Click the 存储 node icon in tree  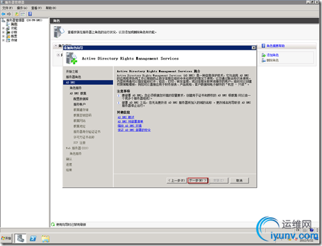point(8,40)
